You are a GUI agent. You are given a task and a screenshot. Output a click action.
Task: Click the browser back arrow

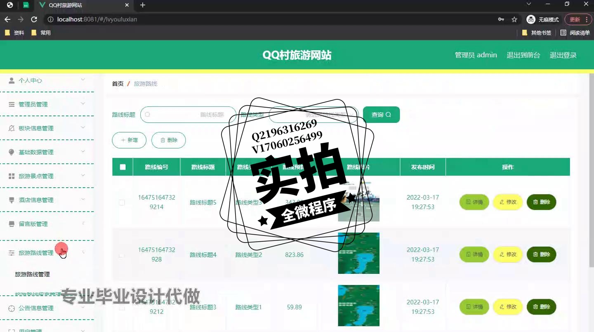[7, 19]
